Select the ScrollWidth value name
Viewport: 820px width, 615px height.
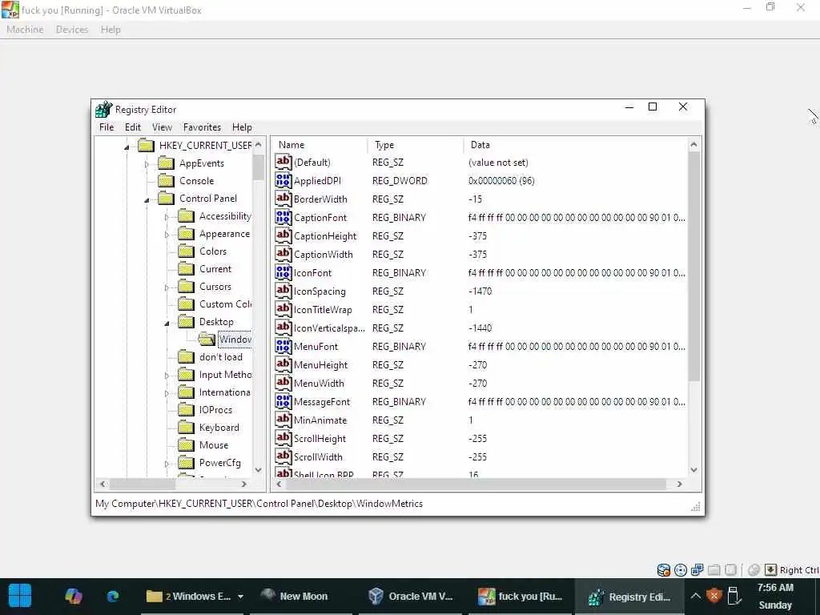tap(318, 457)
